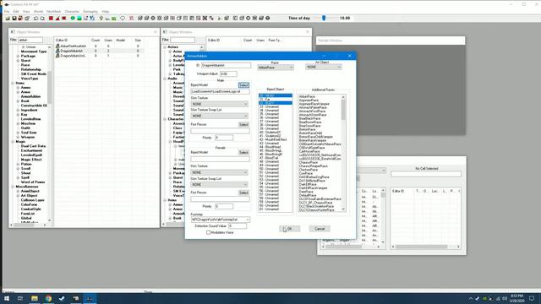Open the File menu
Image resolution: width=541 pixels, height=304 pixels.
tap(7, 11)
